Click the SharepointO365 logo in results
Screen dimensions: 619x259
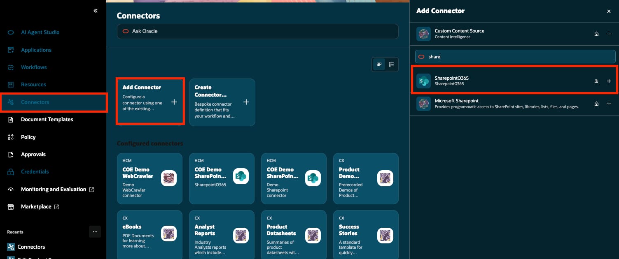click(423, 81)
